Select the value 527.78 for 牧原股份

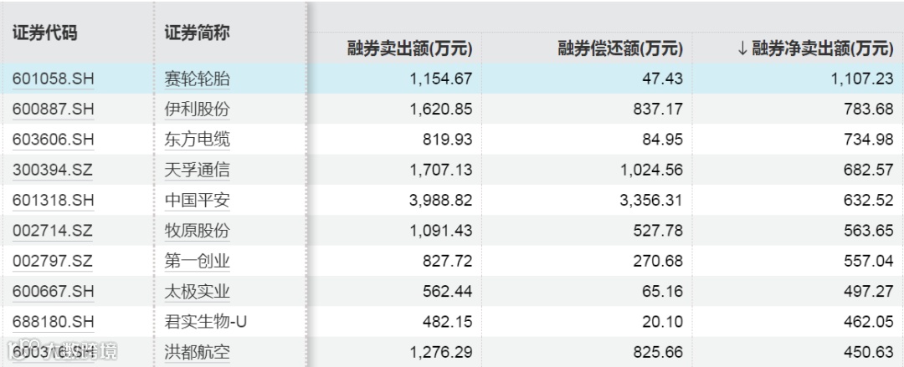[659, 231]
